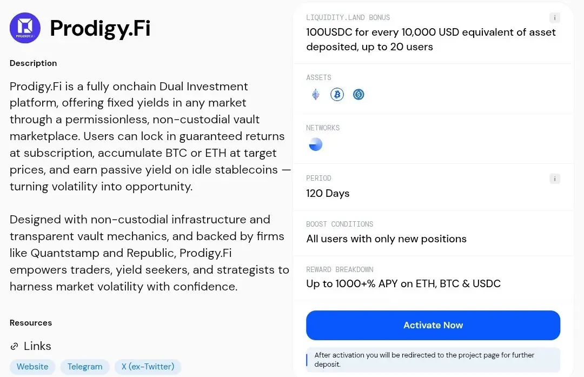Click the Prodigy.Fi title heading
584x377 pixels.
100,28
